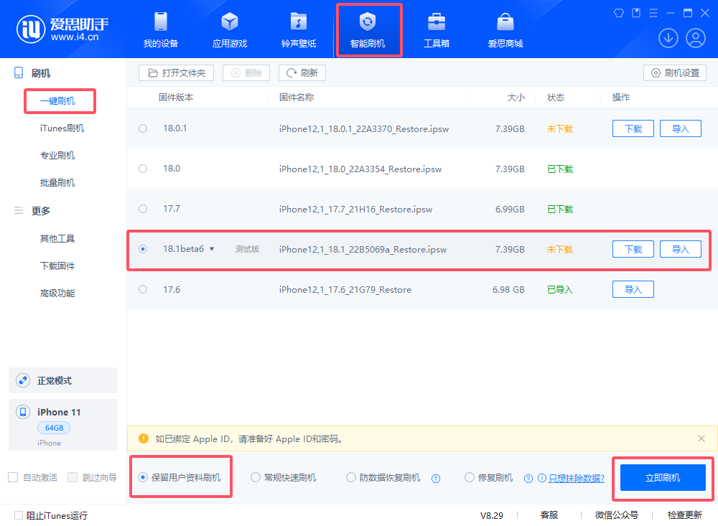Visit the 爱思商城 store
718x526 pixels.
point(506,29)
